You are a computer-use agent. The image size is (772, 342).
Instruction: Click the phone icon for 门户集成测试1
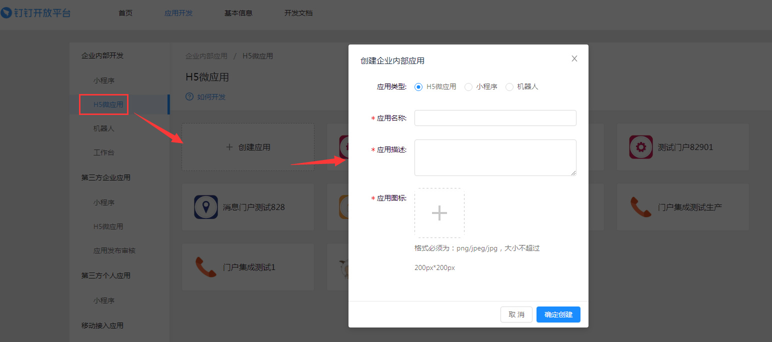tap(206, 267)
